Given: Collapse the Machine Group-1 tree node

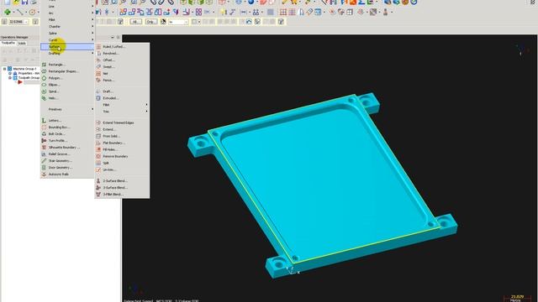Looking at the screenshot, I should pyautogui.click(x=4, y=69).
